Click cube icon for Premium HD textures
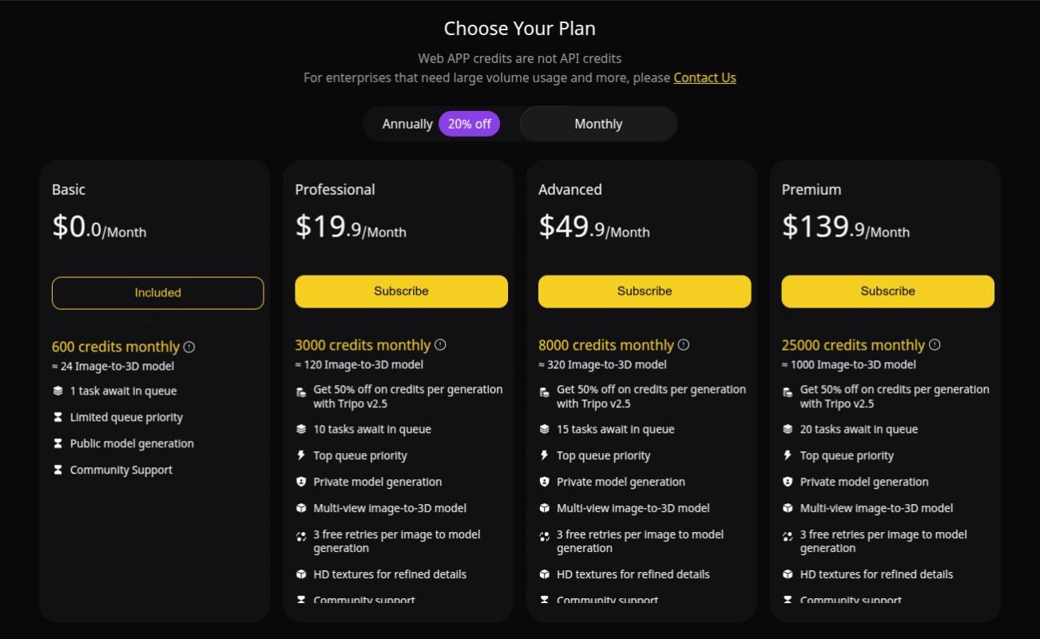 [x=788, y=574]
